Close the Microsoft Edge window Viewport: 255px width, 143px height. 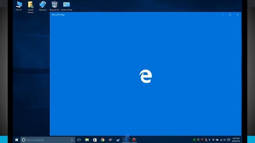pyautogui.click(x=237, y=15)
